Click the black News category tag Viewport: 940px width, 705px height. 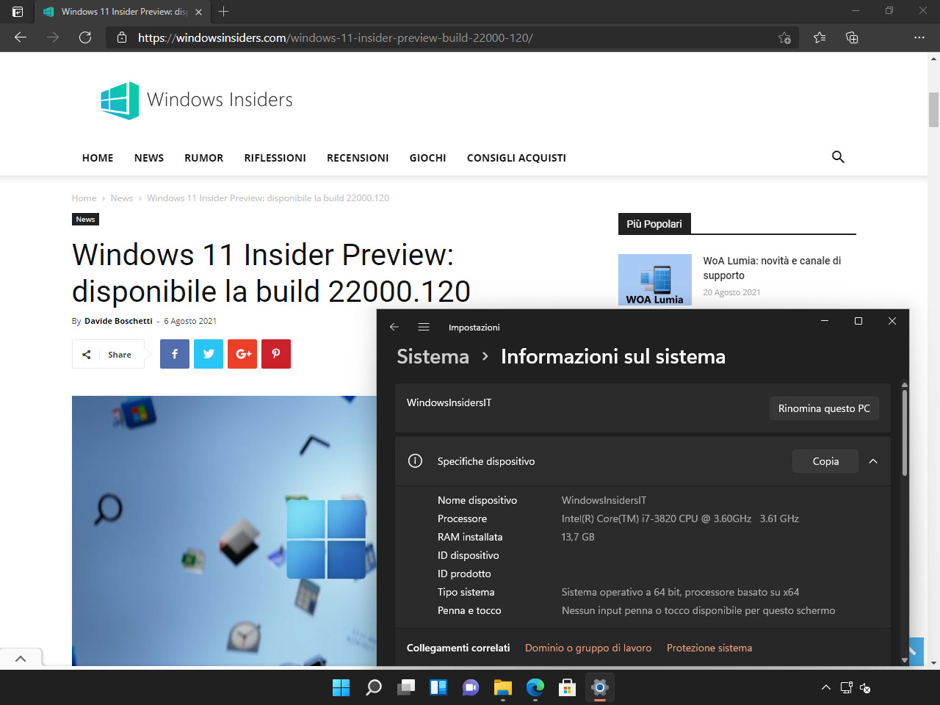[85, 220]
